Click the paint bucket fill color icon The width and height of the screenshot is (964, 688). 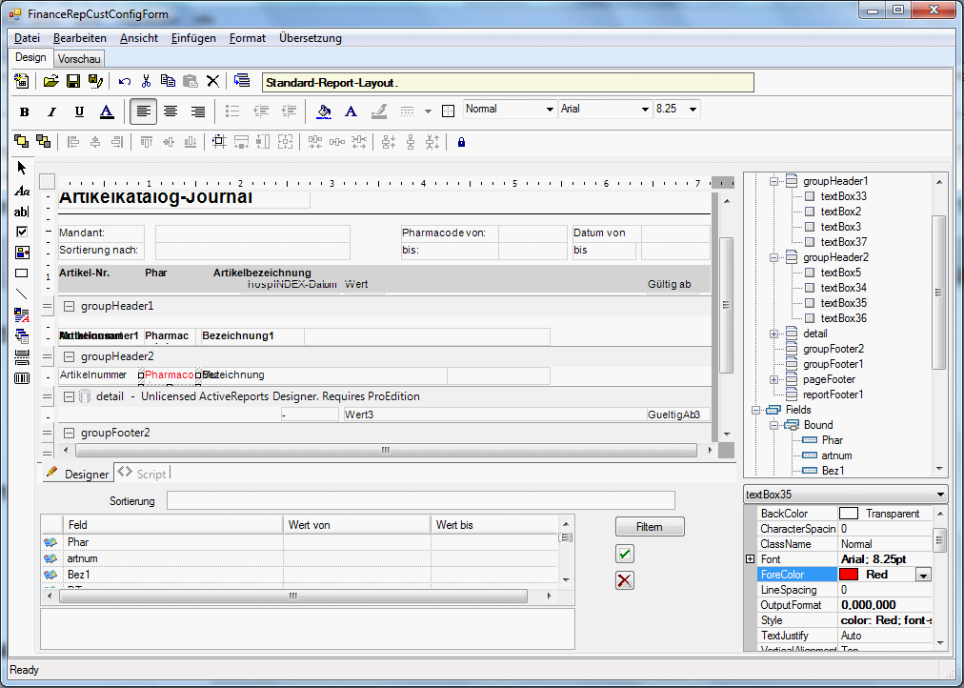pos(324,111)
